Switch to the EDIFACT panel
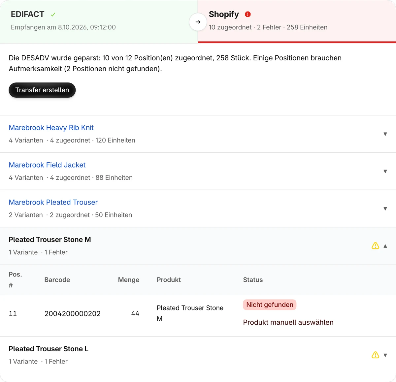This screenshot has height=382, width=396. (x=99, y=21)
